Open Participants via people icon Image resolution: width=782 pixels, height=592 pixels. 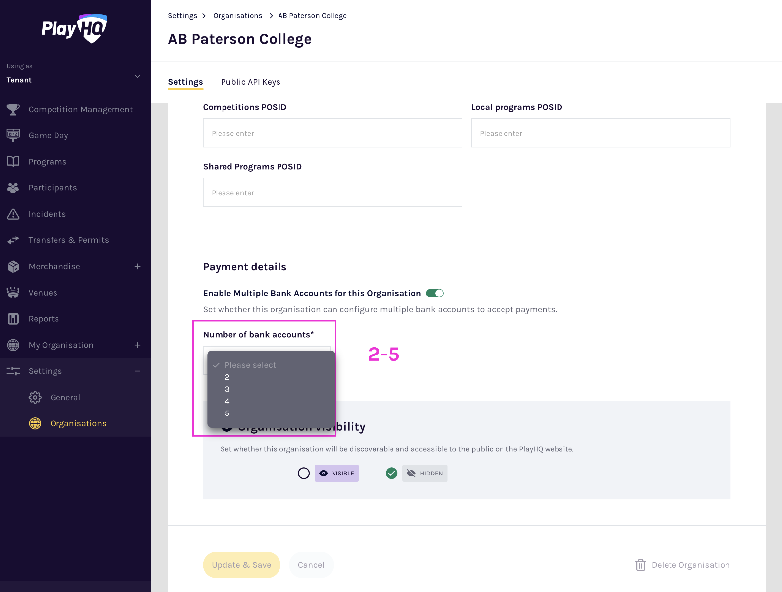pos(13,188)
